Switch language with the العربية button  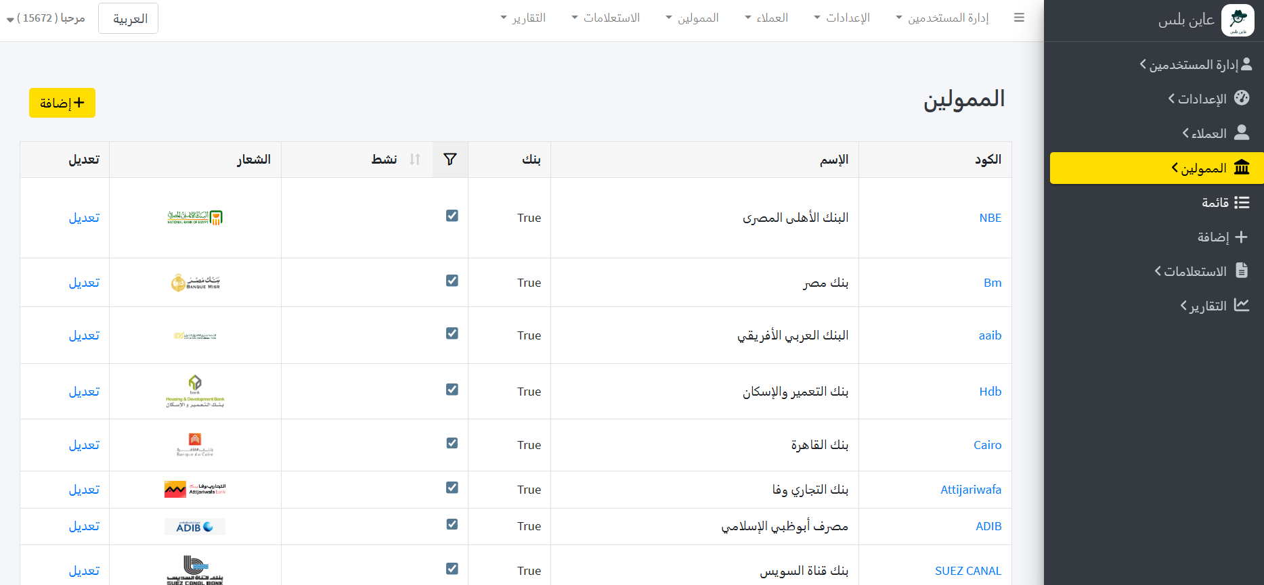[x=129, y=18]
